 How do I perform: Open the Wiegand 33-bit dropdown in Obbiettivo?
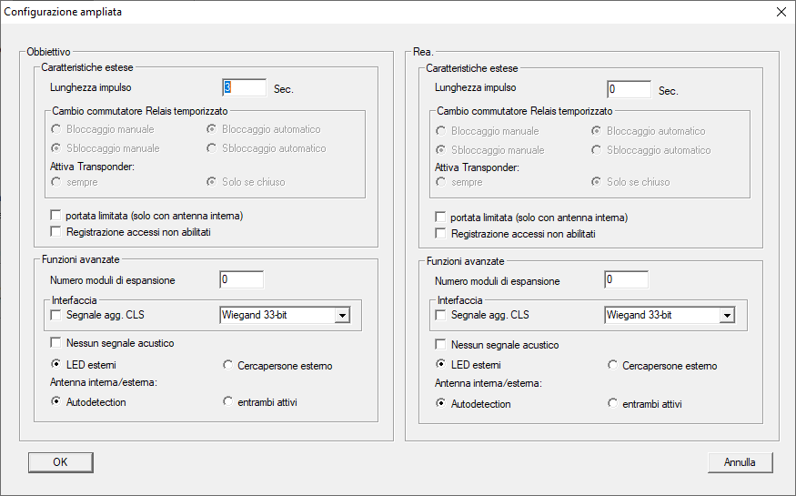click(x=342, y=316)
